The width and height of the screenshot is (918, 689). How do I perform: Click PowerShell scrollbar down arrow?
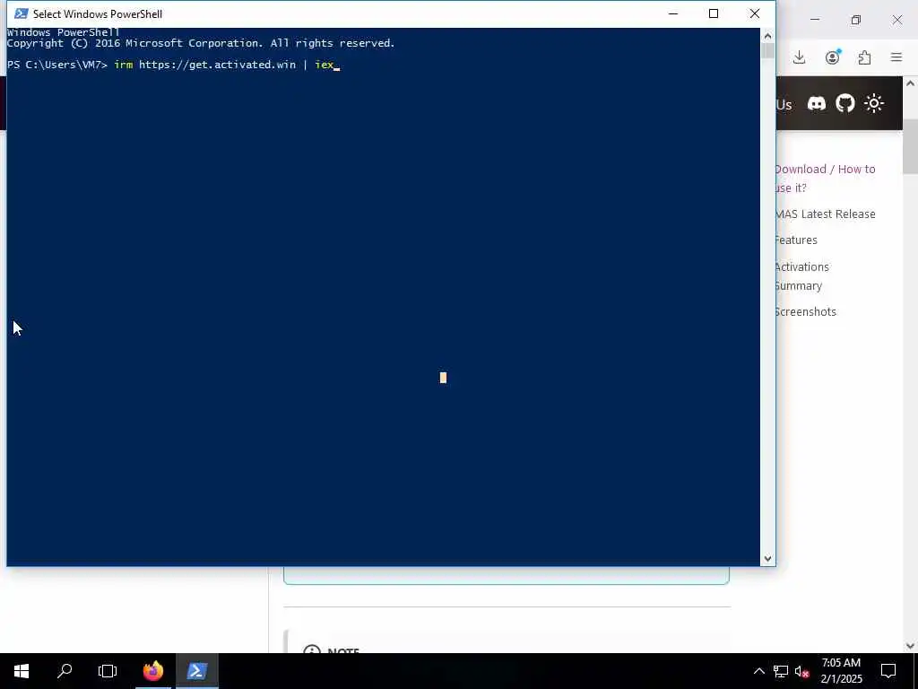[x=767, y=559]
